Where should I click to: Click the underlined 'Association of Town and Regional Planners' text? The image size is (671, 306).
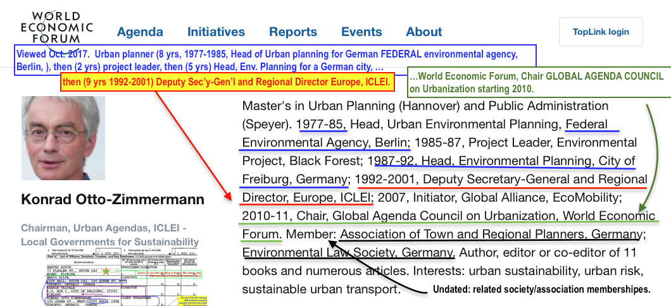tap(491, 235)
